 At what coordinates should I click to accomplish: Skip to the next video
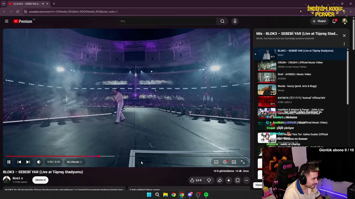[x=28, y=162]
